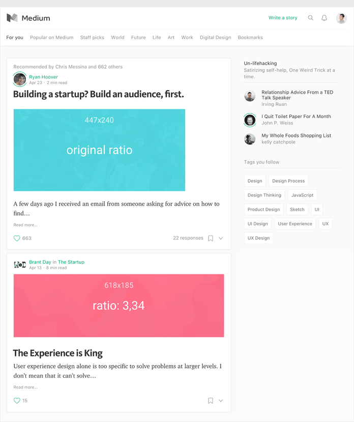Expand more options on Ryan Hoover story
Viewport: 354px width, 422px height.
click(x=221, y=238)
